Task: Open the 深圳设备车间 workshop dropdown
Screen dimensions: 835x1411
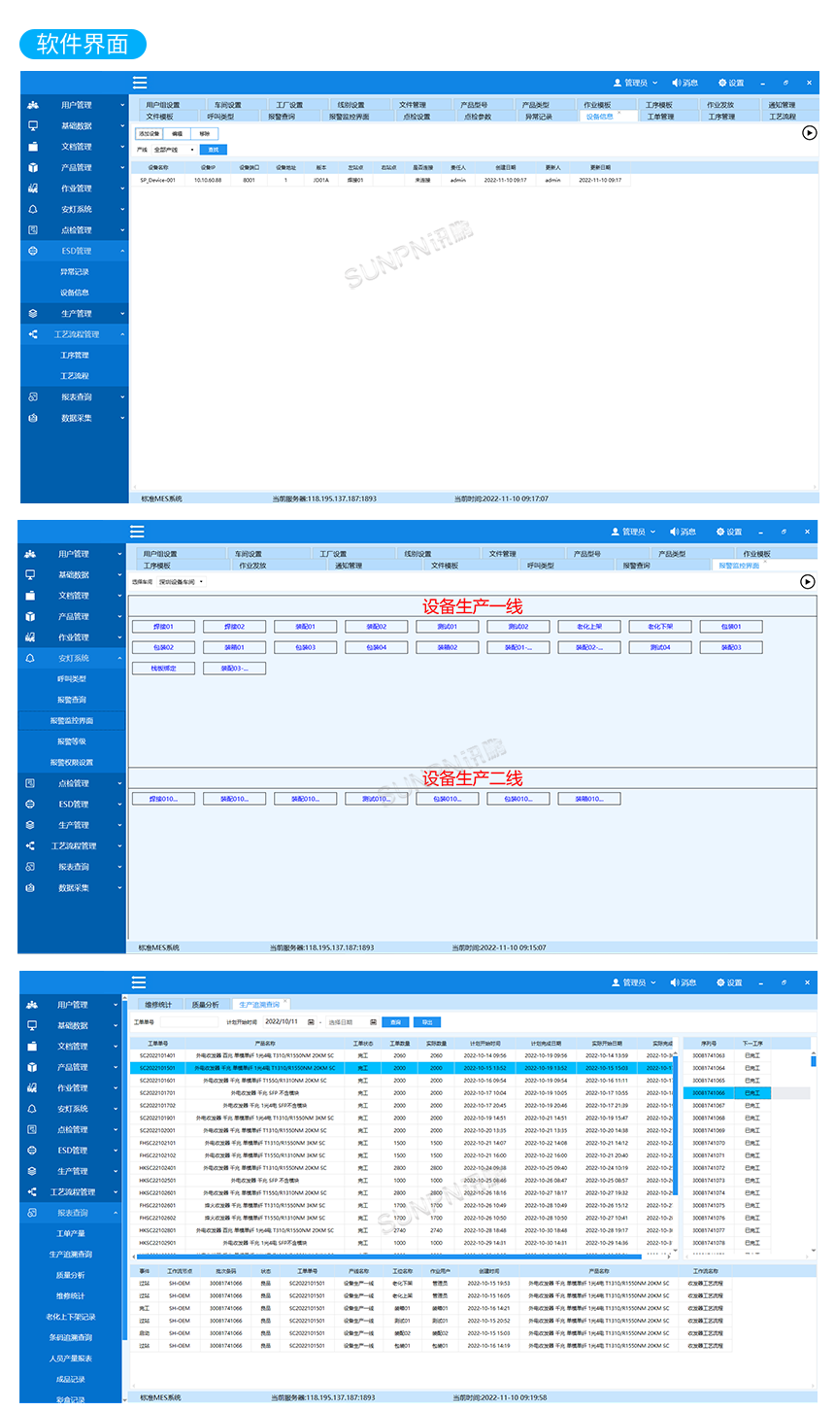Action: pos(182,582)
